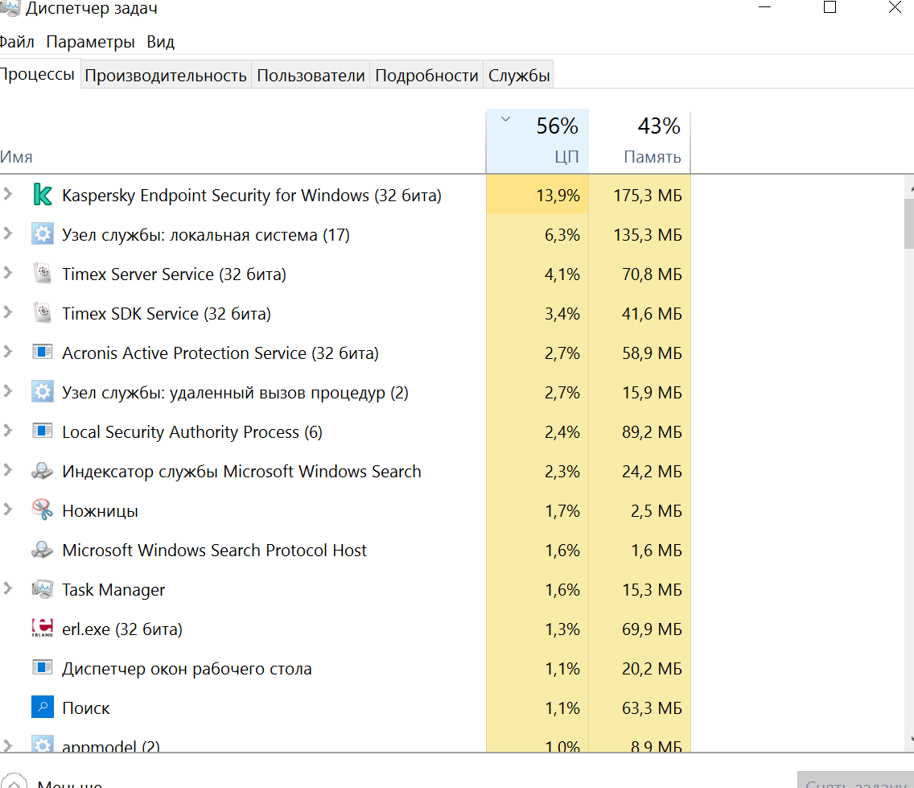
Task: Click the appmodel gear icon
Action: pos(43,744)
